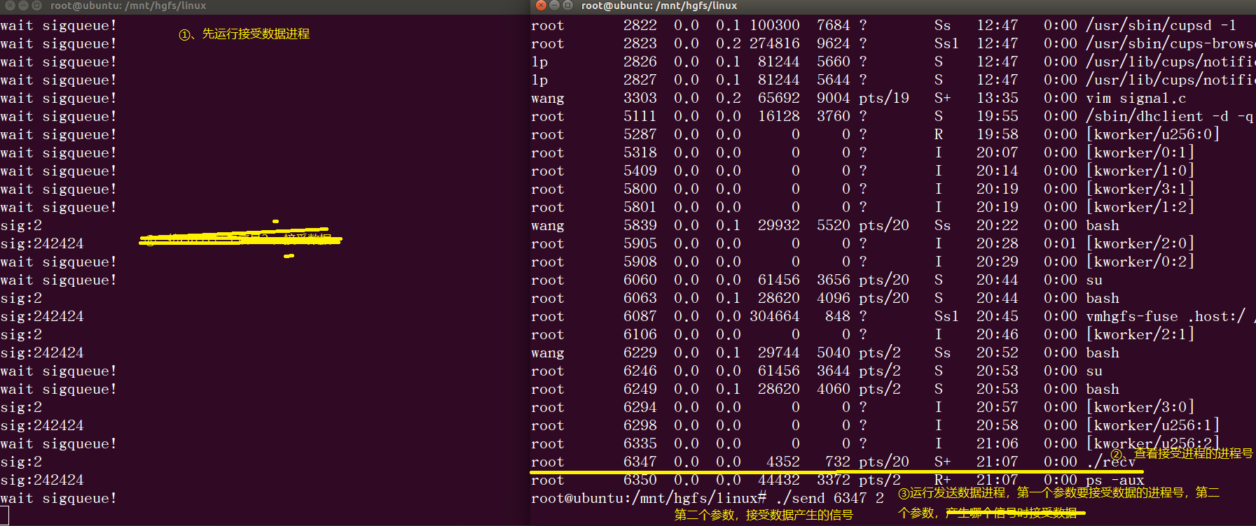Click the [kworker/u256:1] process name
Viewport: 1256px width, 526px height.
(x=1153, y=425)
